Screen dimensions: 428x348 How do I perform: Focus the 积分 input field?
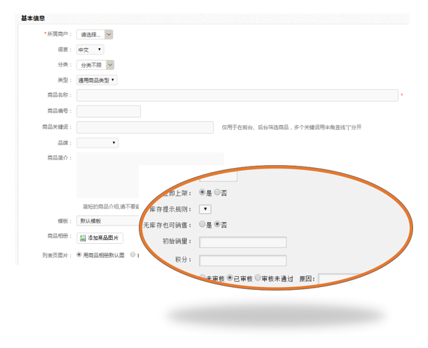pyautogui.click(x=243, y=261)
